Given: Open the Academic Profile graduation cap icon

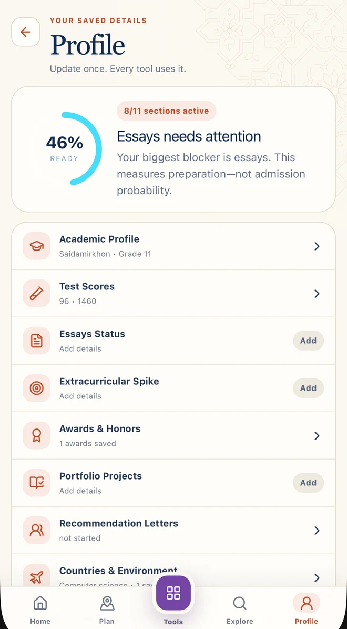Looking at the screenshot, I should 36,246.
